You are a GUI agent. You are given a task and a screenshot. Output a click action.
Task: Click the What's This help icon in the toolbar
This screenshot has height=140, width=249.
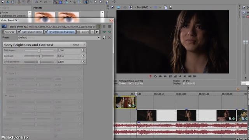(114, 2)
